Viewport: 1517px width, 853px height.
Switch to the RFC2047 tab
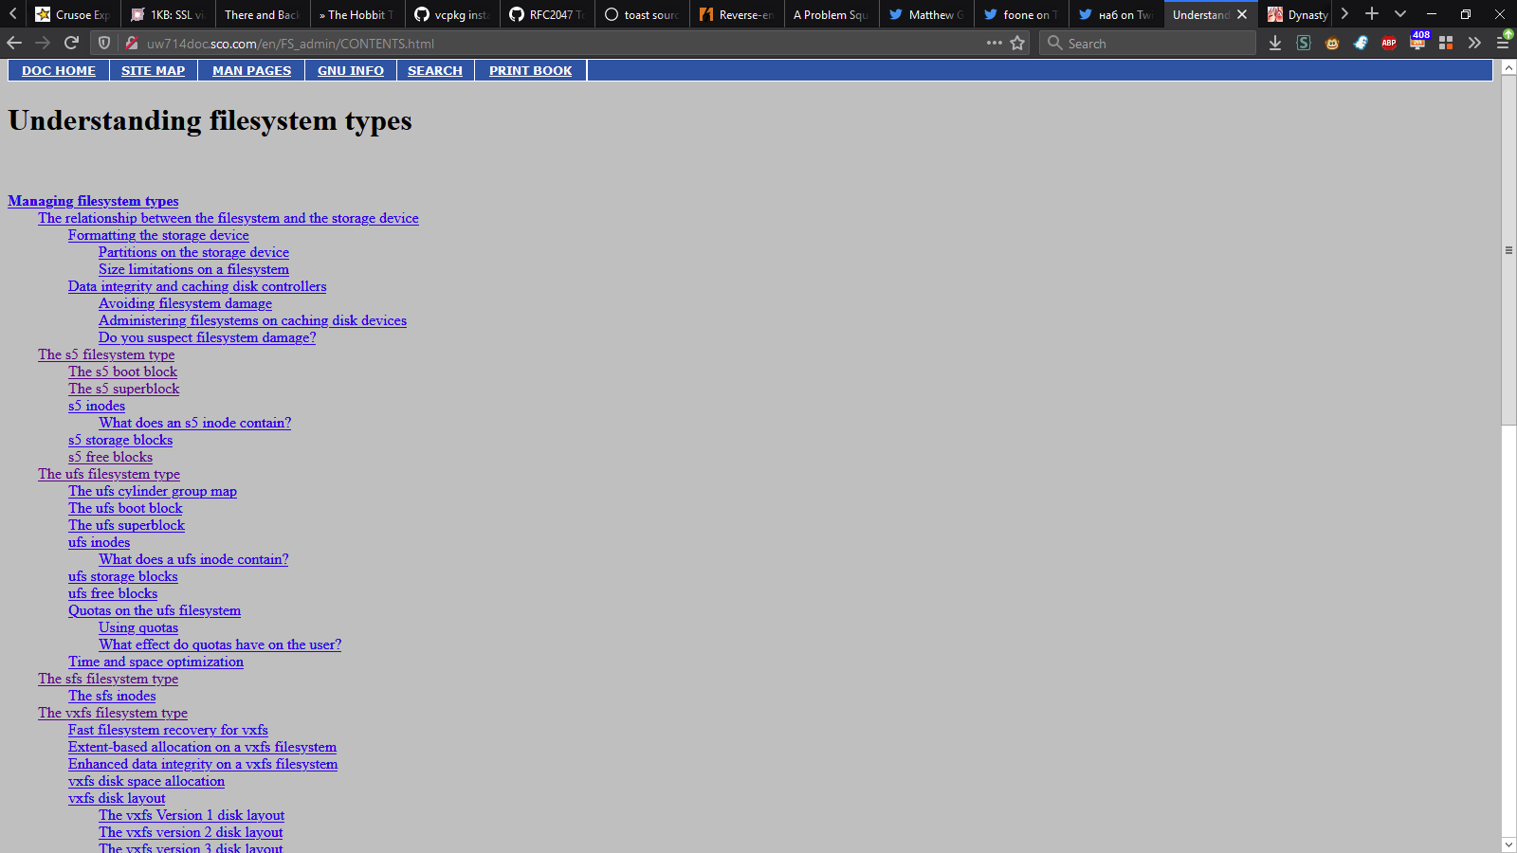(547, 14)
